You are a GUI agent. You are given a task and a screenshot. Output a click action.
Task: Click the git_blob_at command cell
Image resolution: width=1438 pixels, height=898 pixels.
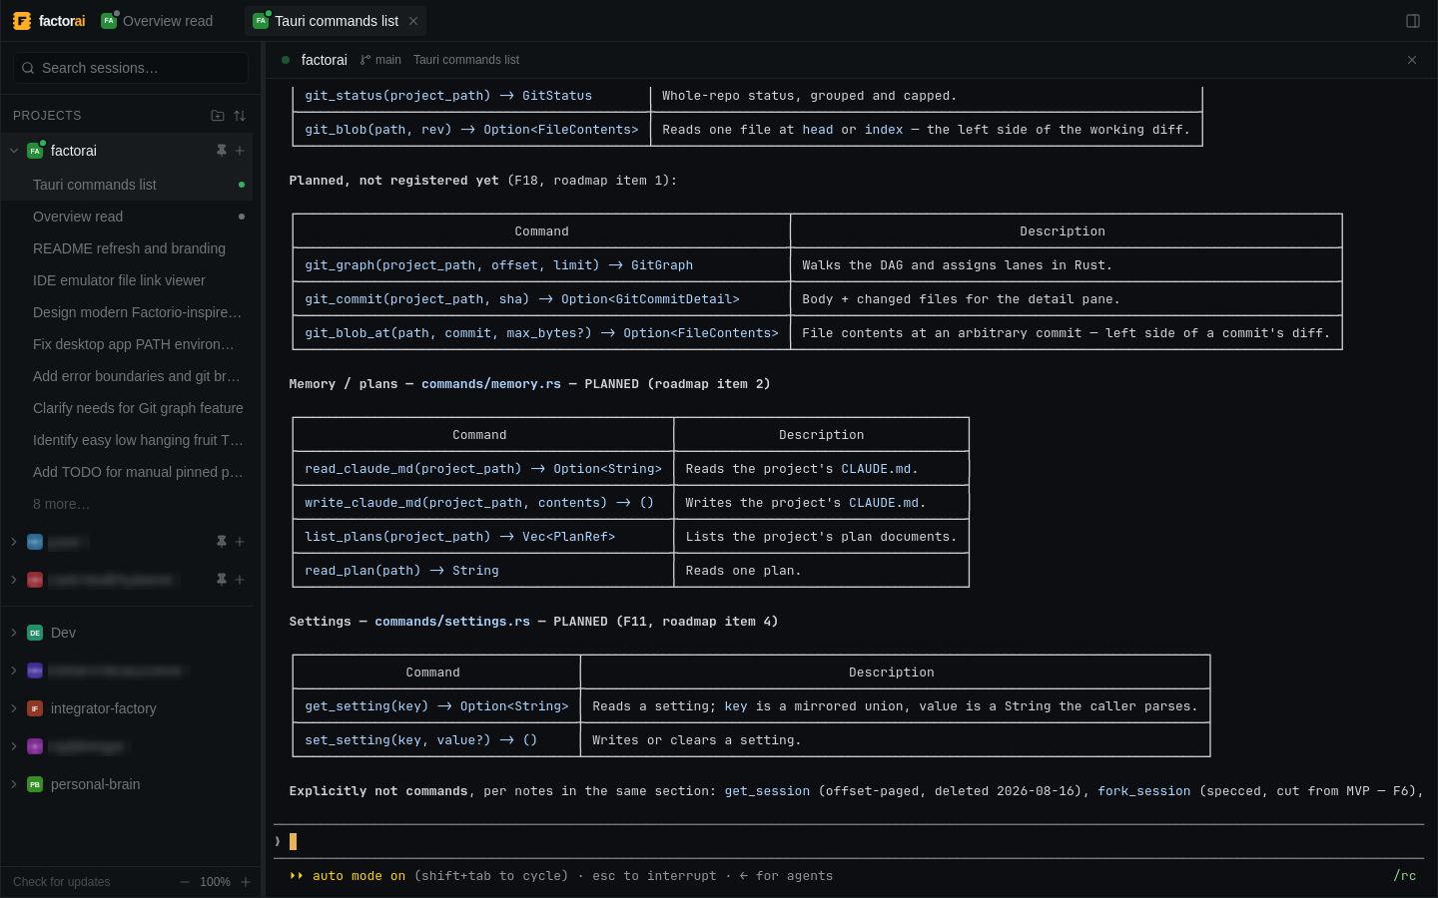point(541,333)
